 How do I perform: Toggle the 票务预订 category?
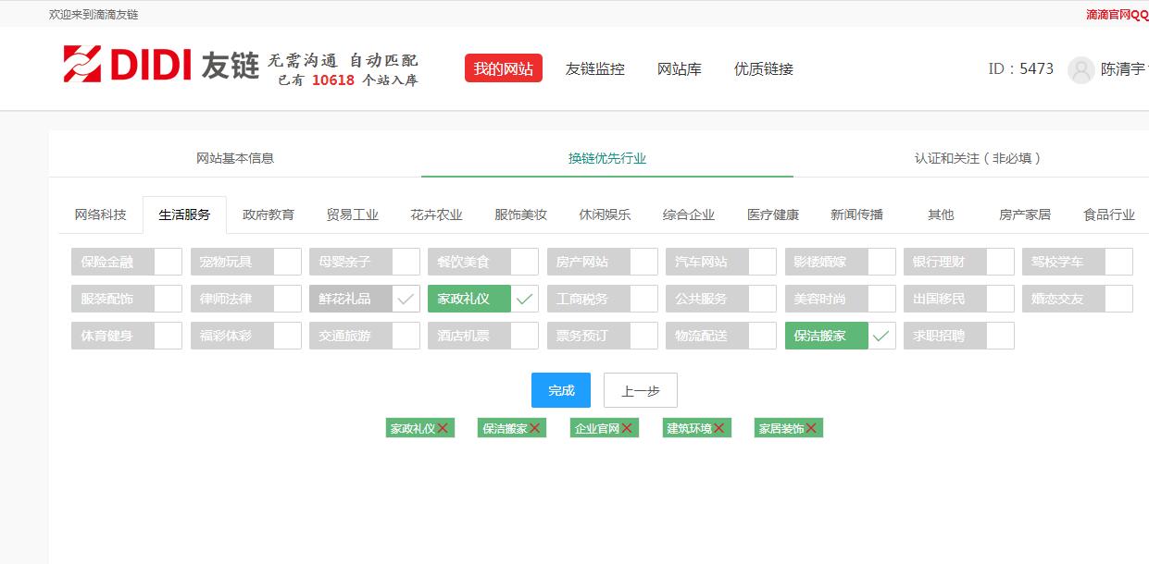(x=603, y=336)
